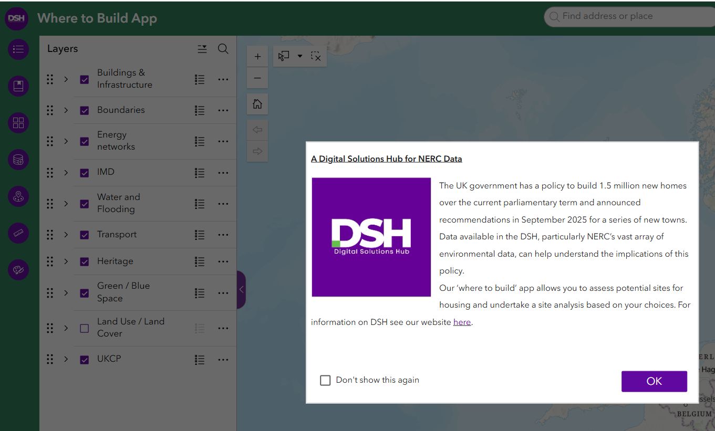The height and width of the screenshot is (431, 715).
Task: Uncheck the Water and Flooding layer
Action: click(84, 203)
